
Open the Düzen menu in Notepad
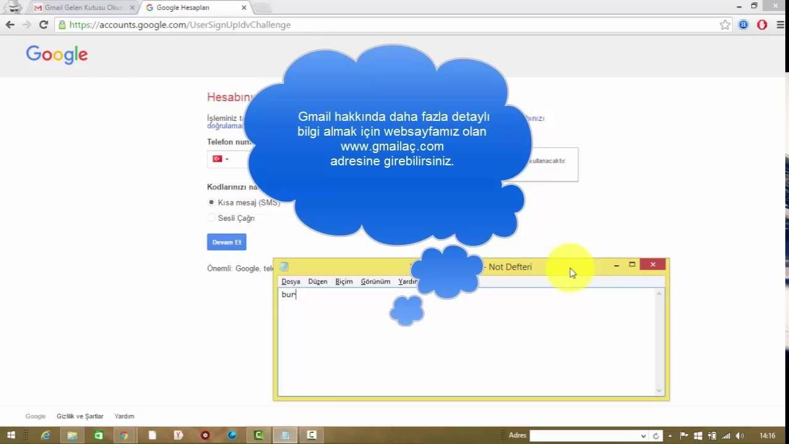[x=317, y=281]
